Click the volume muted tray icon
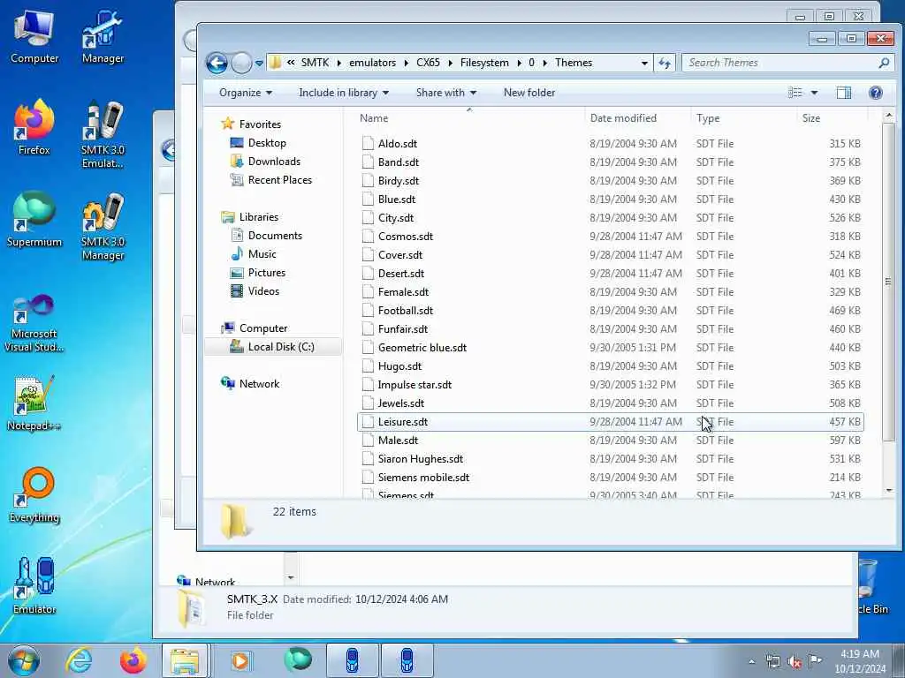Screen dimensions: 905x678 pos(795,662)
